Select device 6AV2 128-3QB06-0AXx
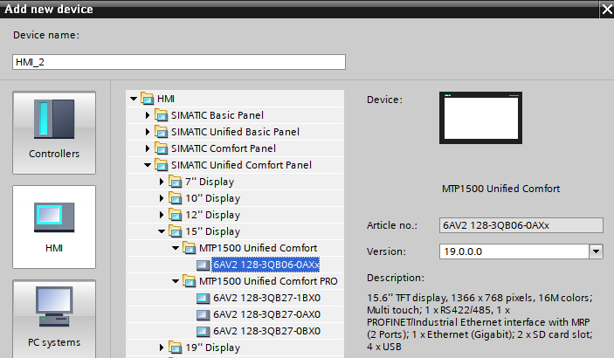This screenshot has width=614, height=358. coord(266,265)
